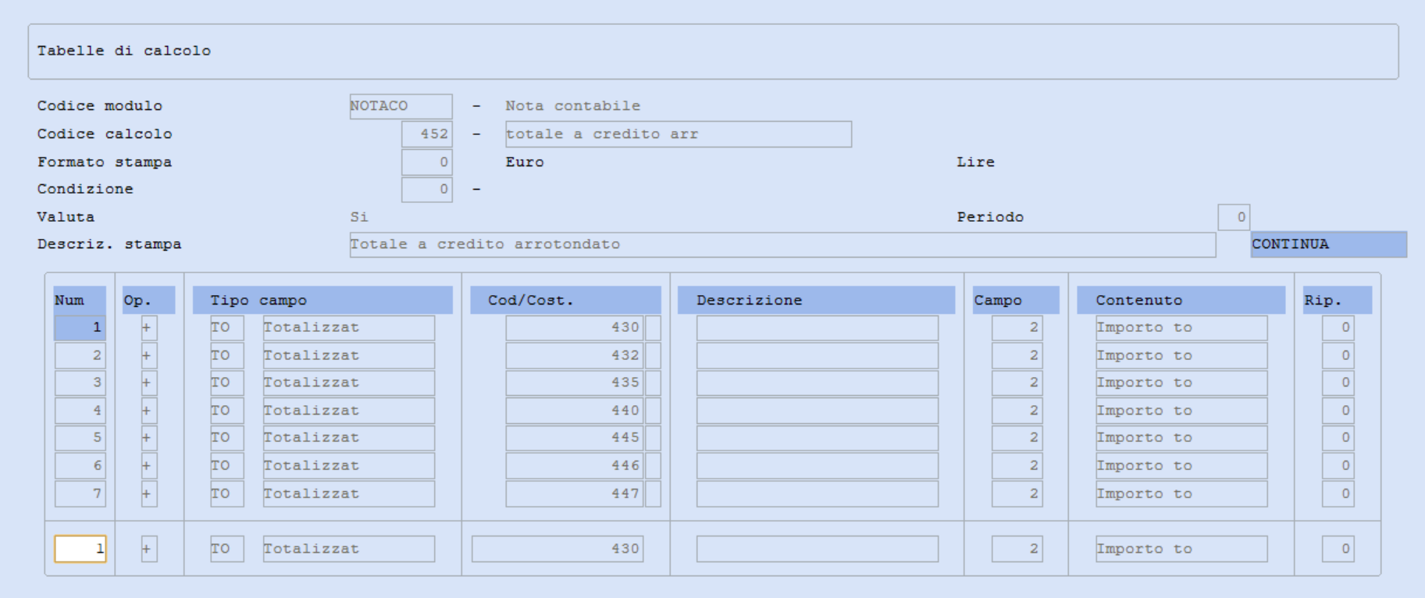Select row Num 7 in the table
This screenshot has height=598, width=1425.
point(80,493)
